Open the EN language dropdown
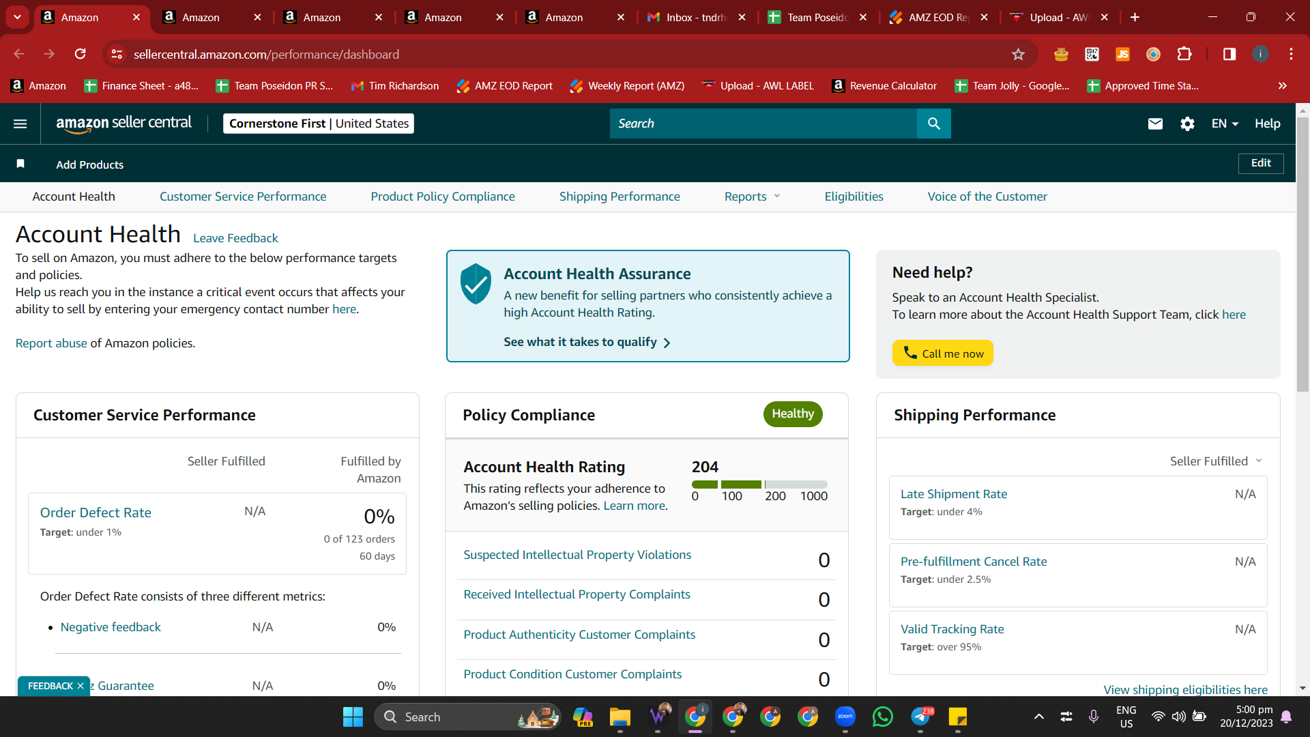 tap(1225, 124)
